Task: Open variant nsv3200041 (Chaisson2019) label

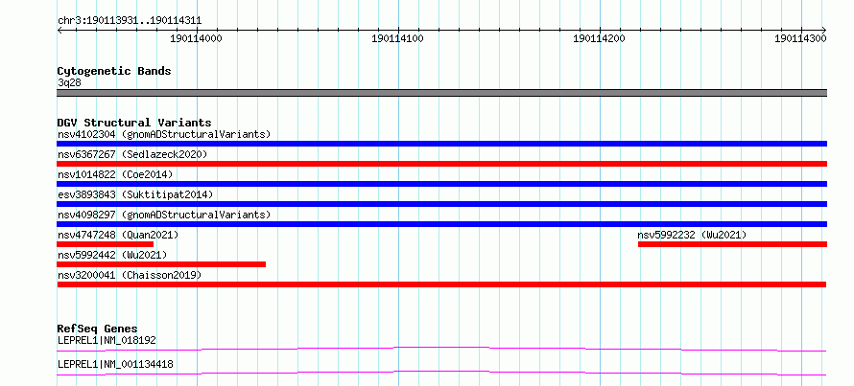Action: [x=130, y=276]
